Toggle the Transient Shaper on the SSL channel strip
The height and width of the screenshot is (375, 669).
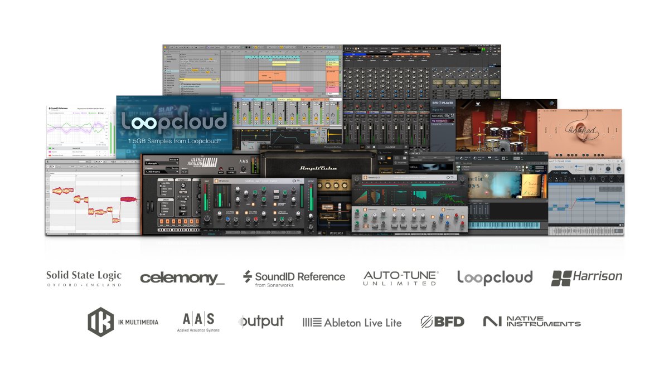[275, 204]
